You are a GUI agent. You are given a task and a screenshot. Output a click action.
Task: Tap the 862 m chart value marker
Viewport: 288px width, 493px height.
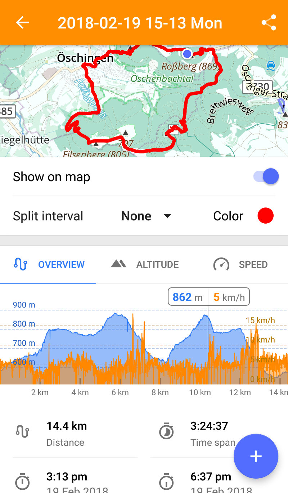188,297
